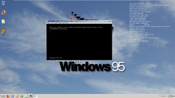Click the red system tray icon
Screen dimensions: 175x98
point(162,96)
